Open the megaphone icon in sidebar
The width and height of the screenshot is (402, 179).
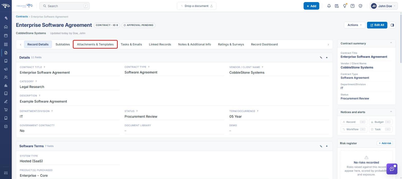click(x=6, y=69)
